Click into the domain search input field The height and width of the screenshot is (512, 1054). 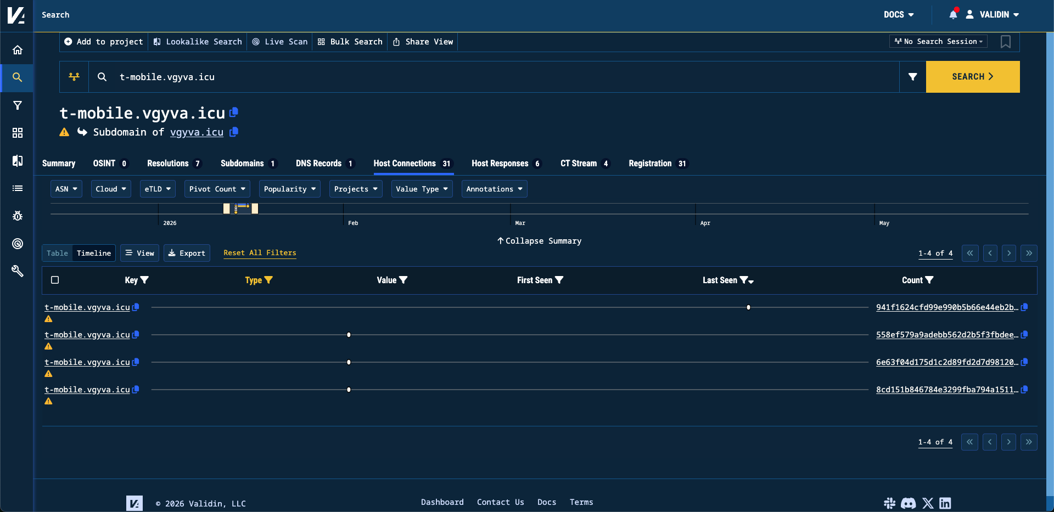[x=494, y=77]
